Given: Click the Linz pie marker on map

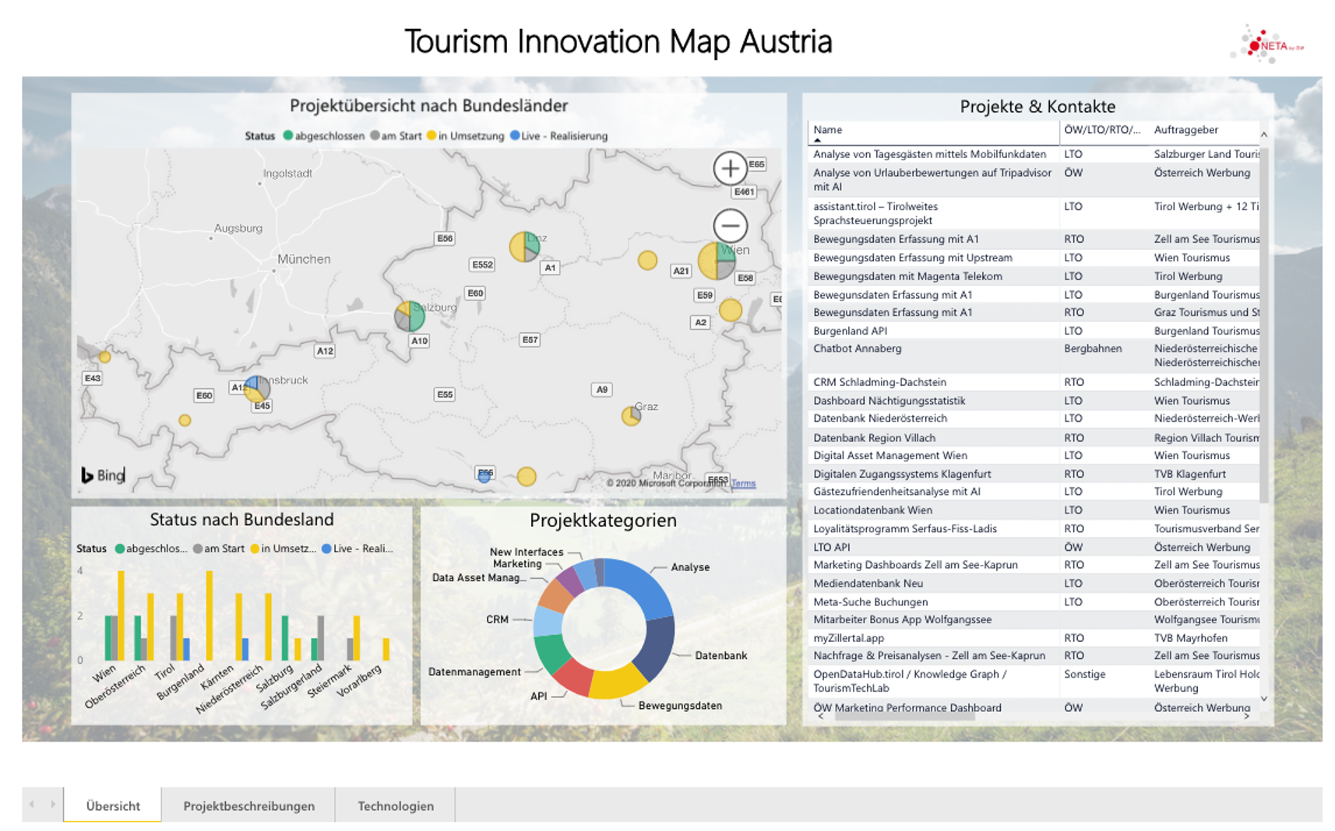Looking at the screenshot, I should pyautogui.click(x=524, y=247).
